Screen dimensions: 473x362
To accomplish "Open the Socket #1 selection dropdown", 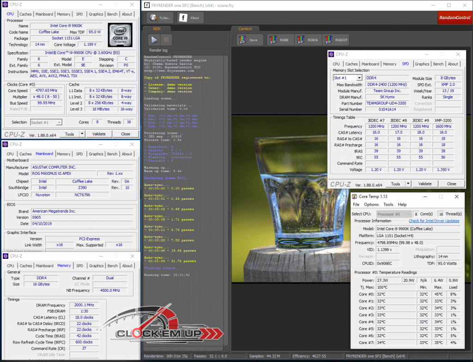I will (x=46, y=122).
